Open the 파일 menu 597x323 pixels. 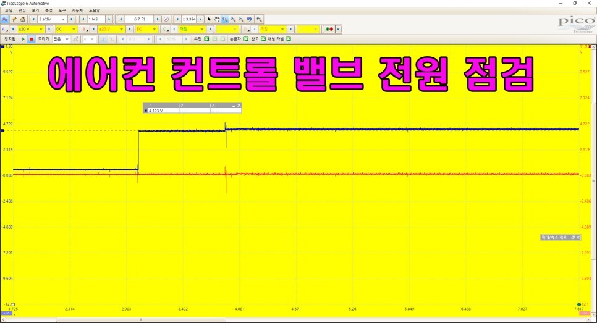pos(8,10)
